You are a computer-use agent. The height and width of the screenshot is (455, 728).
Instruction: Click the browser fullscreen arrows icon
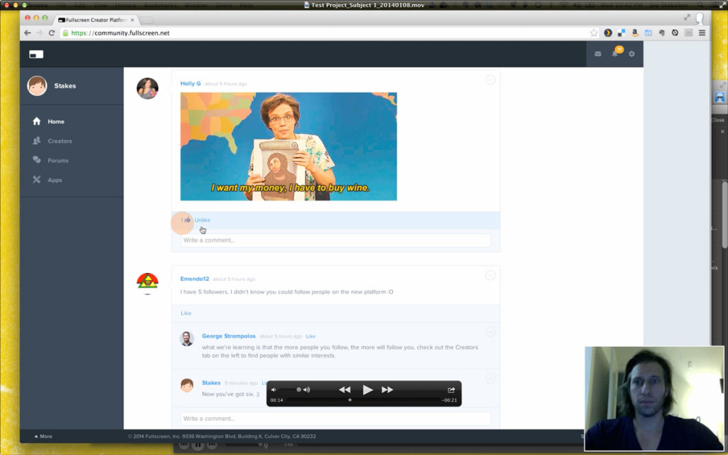click(x=687, y=18)
